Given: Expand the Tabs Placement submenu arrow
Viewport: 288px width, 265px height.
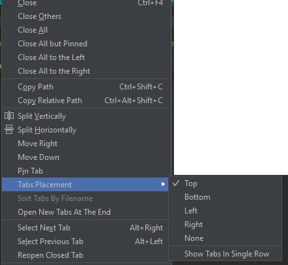Looking at the screenshot, I should 163,185.
